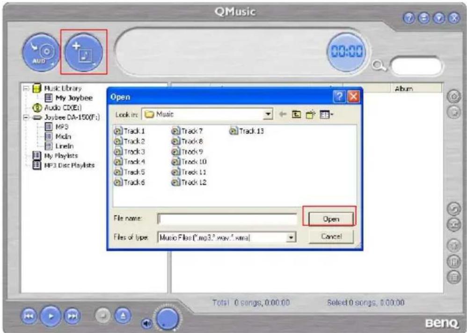This screenshot has width=467, height=333.
Task: Click the Cancel button in dialog
Action: [331, 237]
